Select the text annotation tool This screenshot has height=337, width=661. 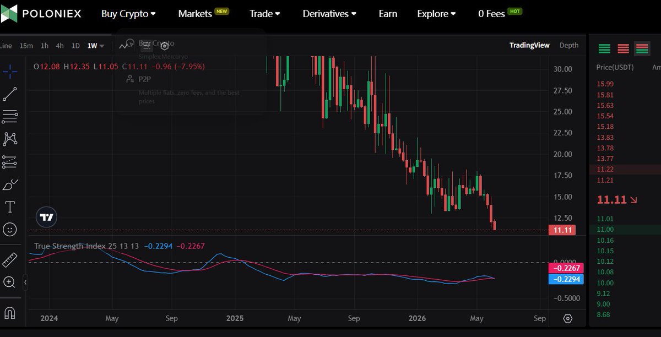pos(10,207)
